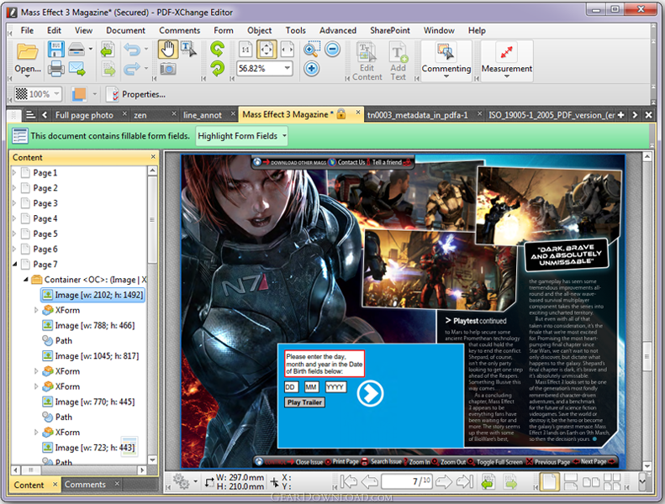This screenshot has width=665, height=504.
Task: Click the Print icon in toolbar
Action: [x=56, y=69]
